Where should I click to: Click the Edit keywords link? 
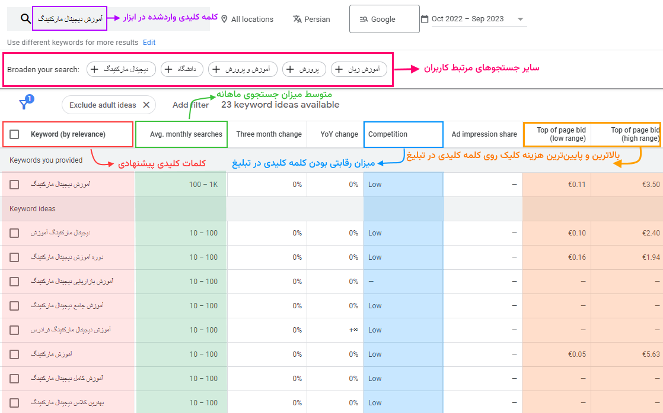149,43
